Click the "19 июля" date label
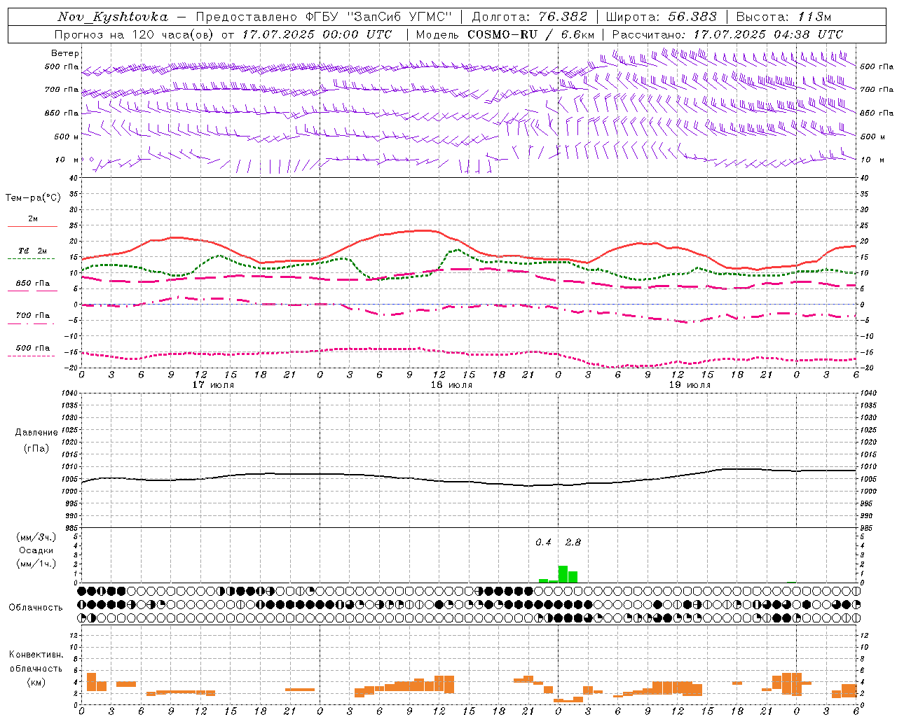The width and height of the screenshot is (897, 717). click(690, 385)
